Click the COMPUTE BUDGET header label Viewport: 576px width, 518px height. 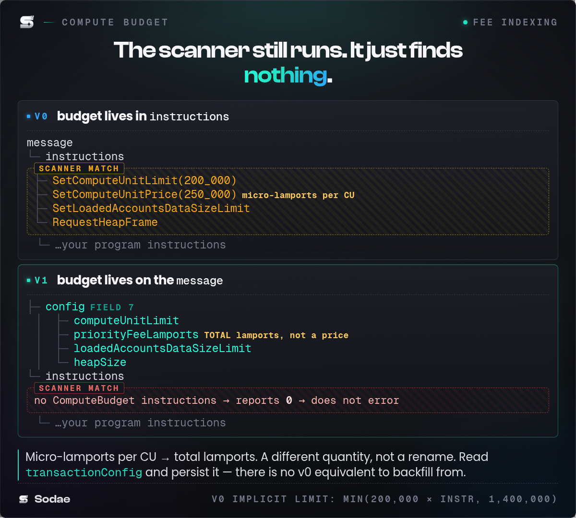click(x=115, y=22)
